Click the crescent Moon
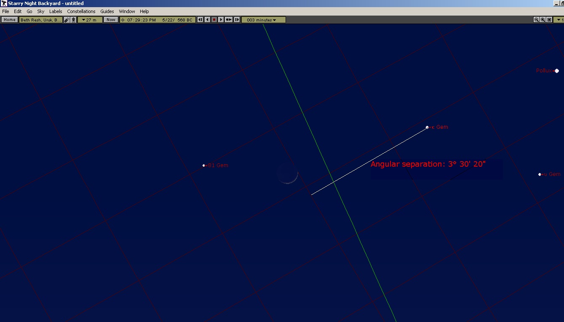Screen dimensions: 564x322 tap(288, 173)
